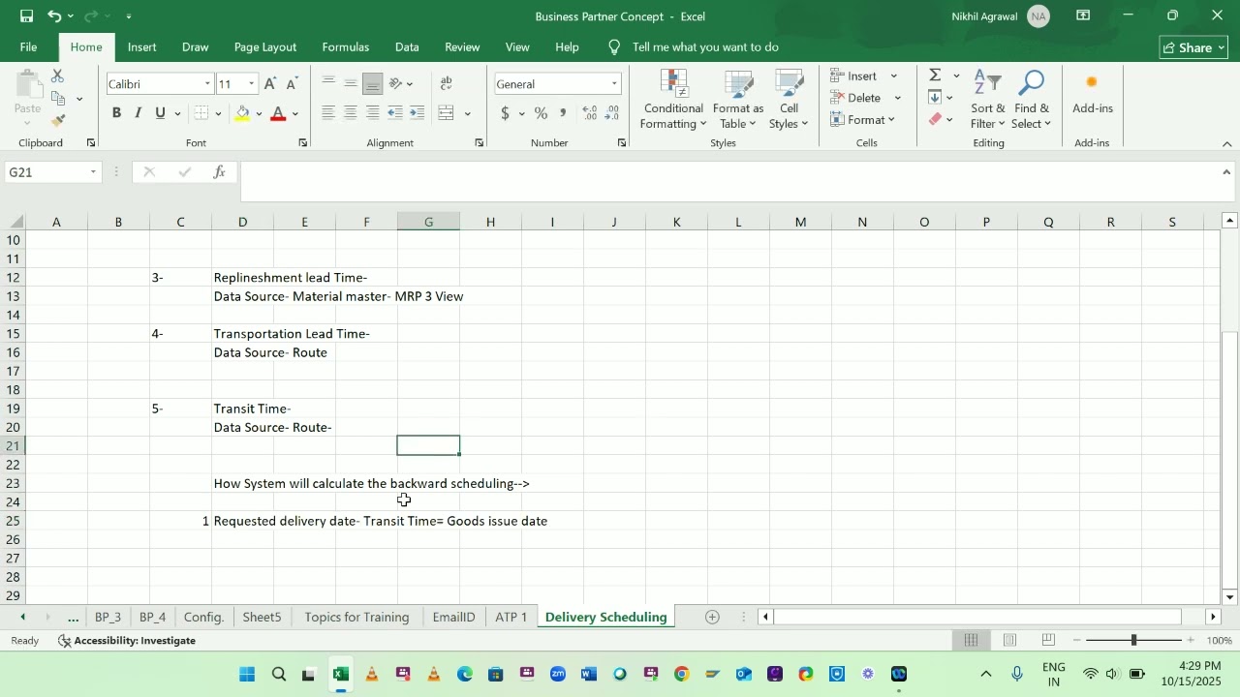Click the Increase Indent icon
This screenshot has width=1240, height=697.
click(418, 113)
